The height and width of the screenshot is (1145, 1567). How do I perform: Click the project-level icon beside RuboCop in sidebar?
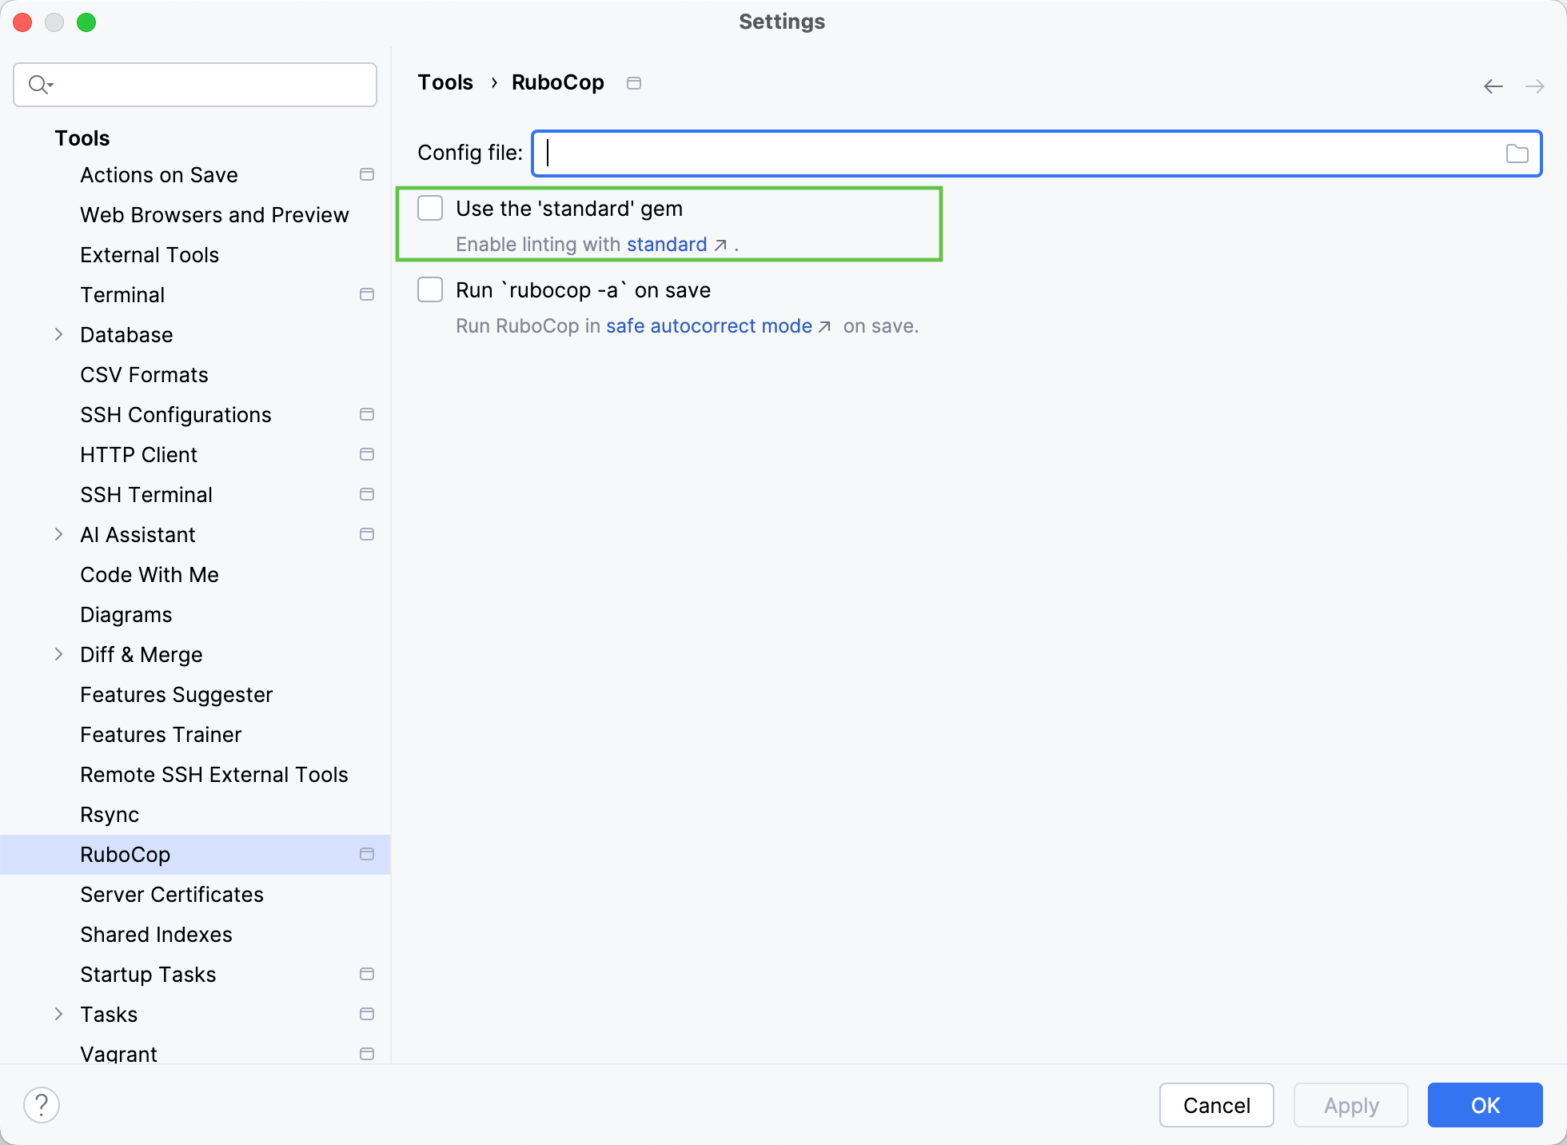(x=367, y=854)
